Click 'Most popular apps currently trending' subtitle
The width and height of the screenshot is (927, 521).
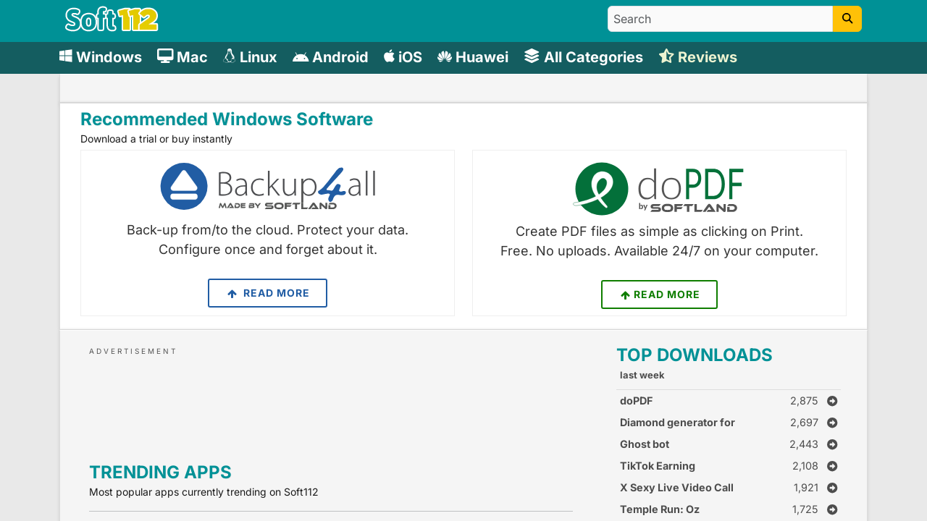click(x=204, y=492)
